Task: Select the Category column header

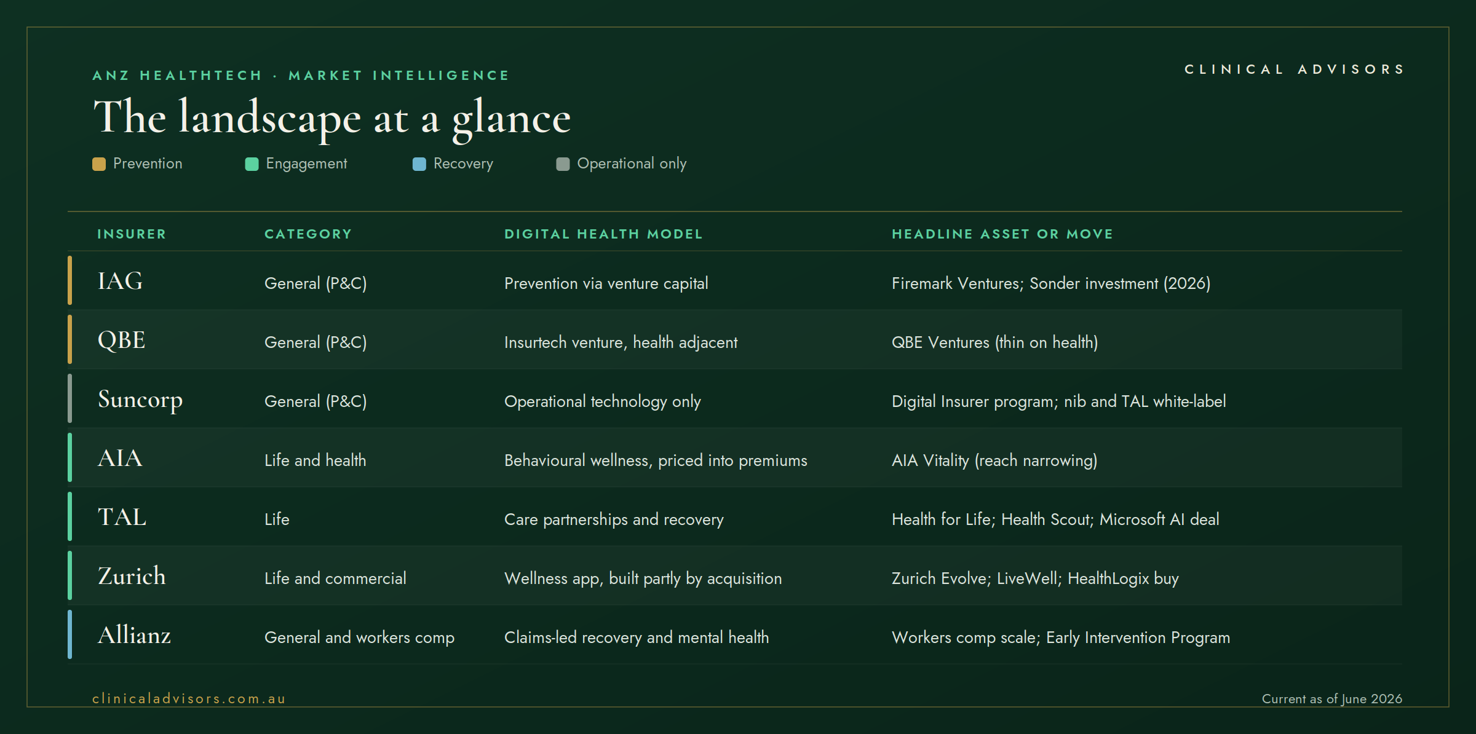Action: [308, 234]
